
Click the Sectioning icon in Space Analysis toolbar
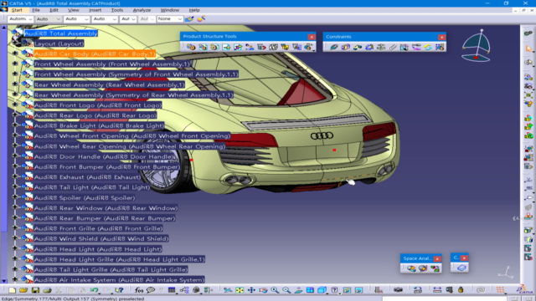pos(423,268)
